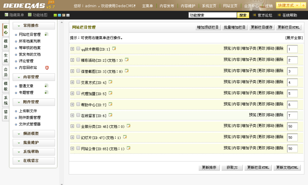Check the box for 信誉截图[ID:3]
Image resolution: width=308 pixels, height=185 pixels.
point(78,71)
